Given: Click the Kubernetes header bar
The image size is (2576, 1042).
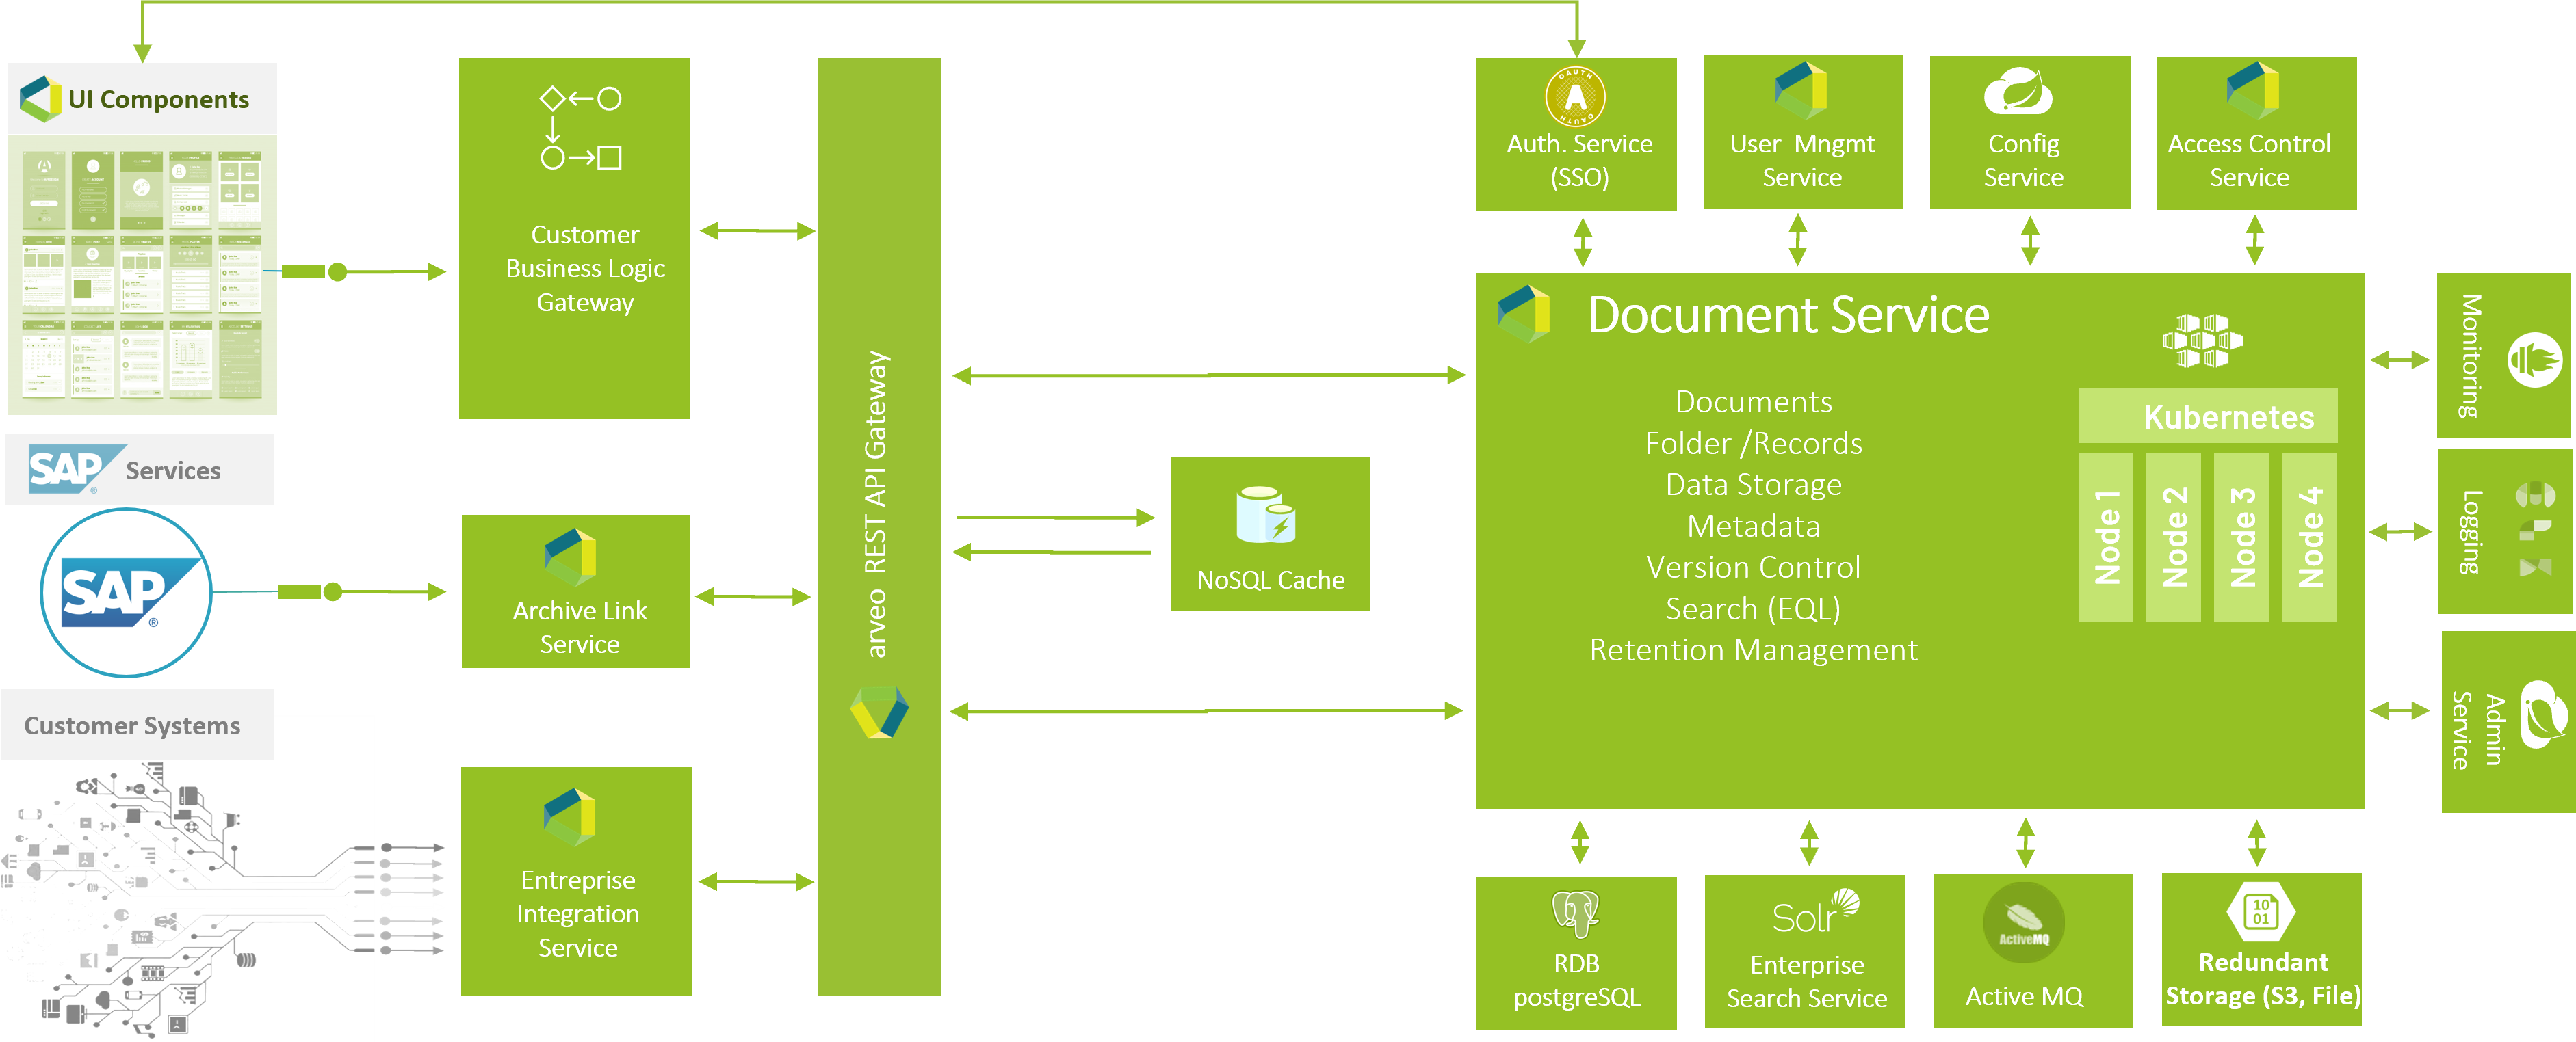Looking at the screenshot, I should (2207, 416).
